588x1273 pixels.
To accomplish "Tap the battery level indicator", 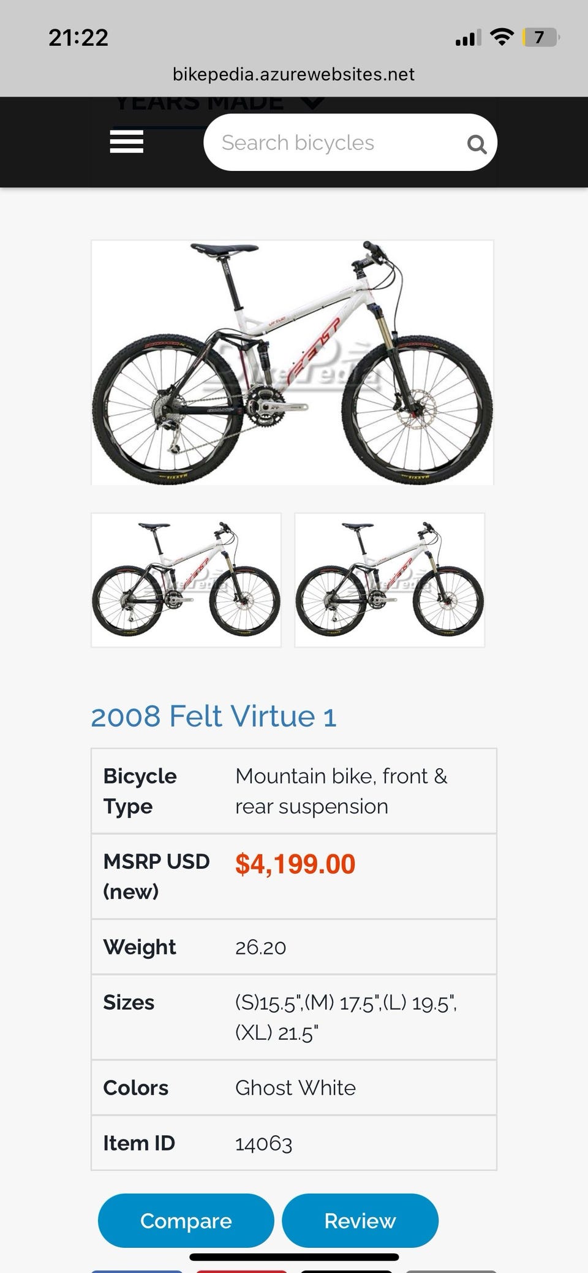I will [x=540, y=37].
